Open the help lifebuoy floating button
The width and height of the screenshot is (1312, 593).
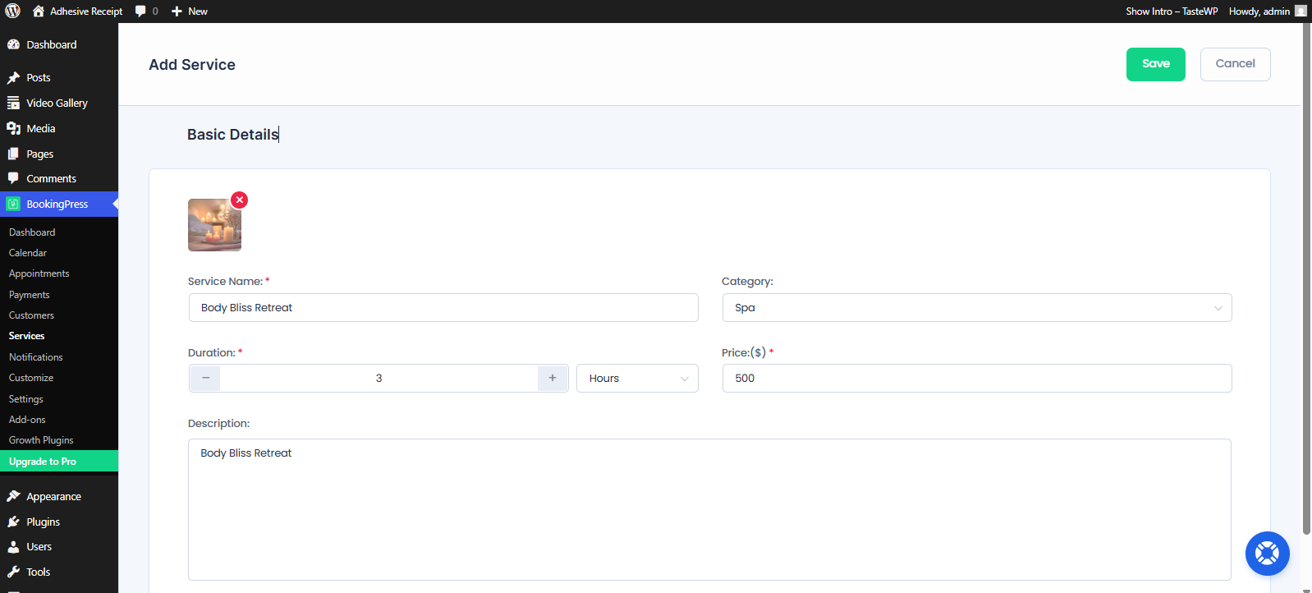coord(1267,554)
